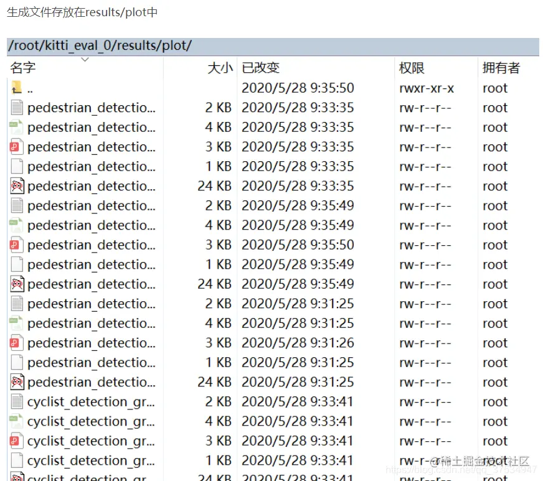The width and height of the screenshot is (543, 481).
Task: Click blank icon of 1 KB pedestrian file dated 9:35:49
Action: pos(17,264)
